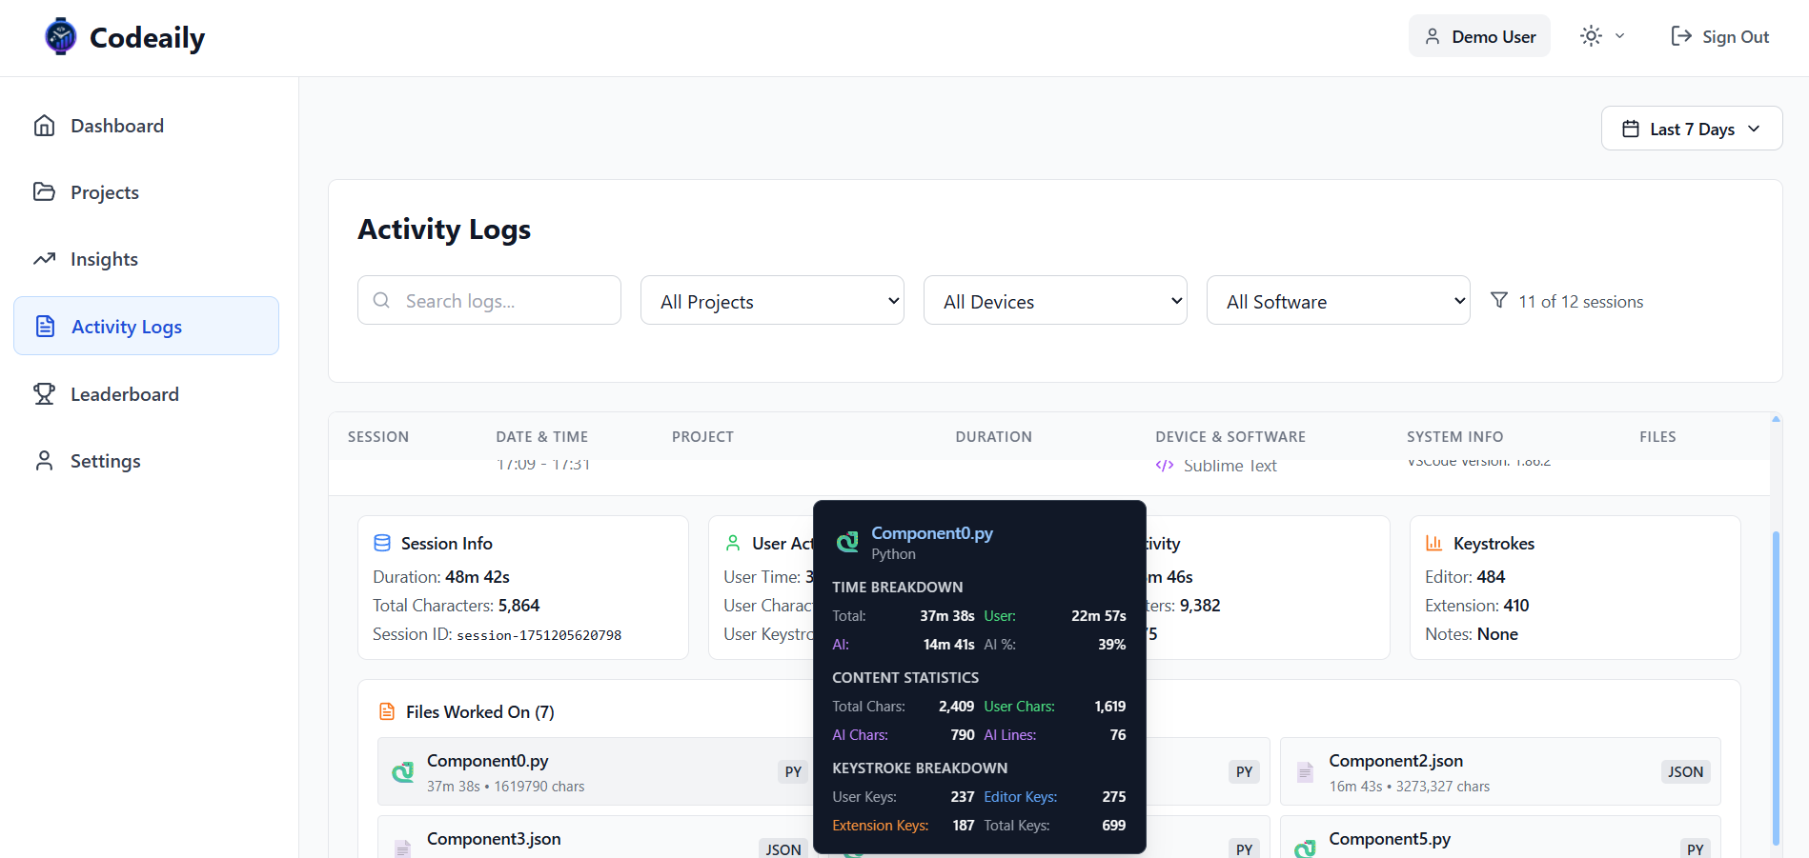Click the Files Worked On document icon
The width and height of the screenshot is (1809, 858).
387,711
